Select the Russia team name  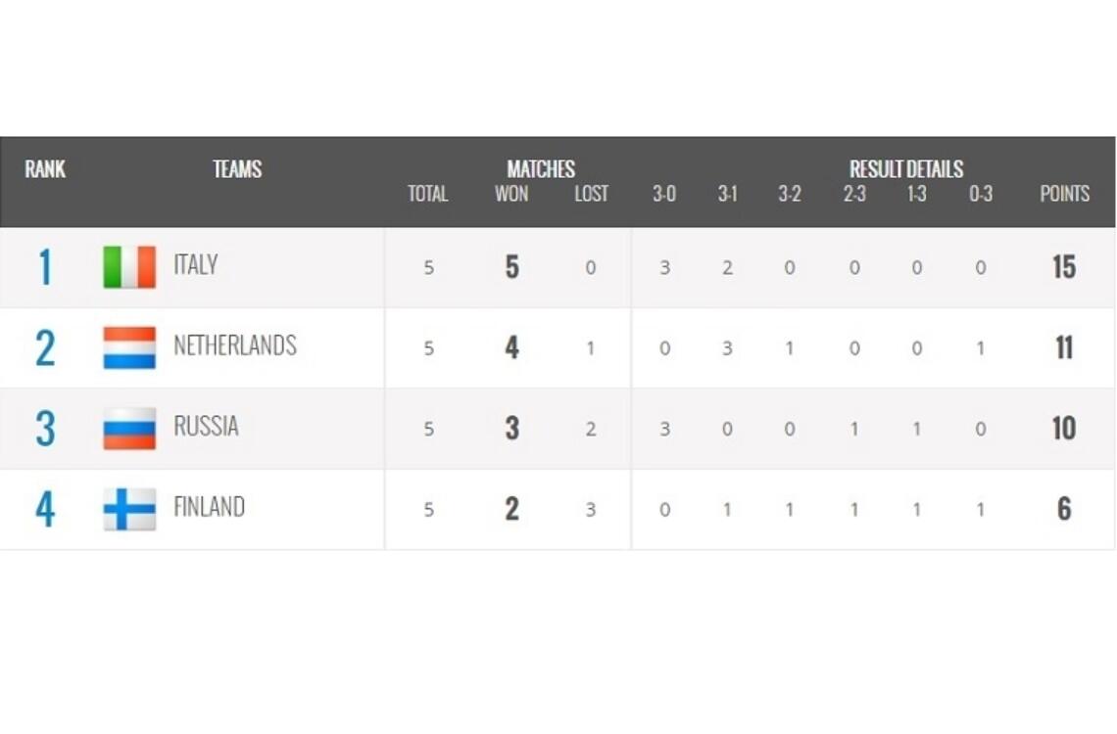pos(206,427)
